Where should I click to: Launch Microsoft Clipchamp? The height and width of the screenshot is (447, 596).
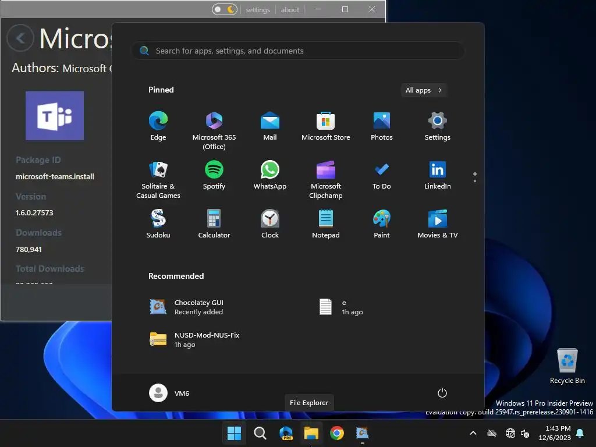pos(326,180)
